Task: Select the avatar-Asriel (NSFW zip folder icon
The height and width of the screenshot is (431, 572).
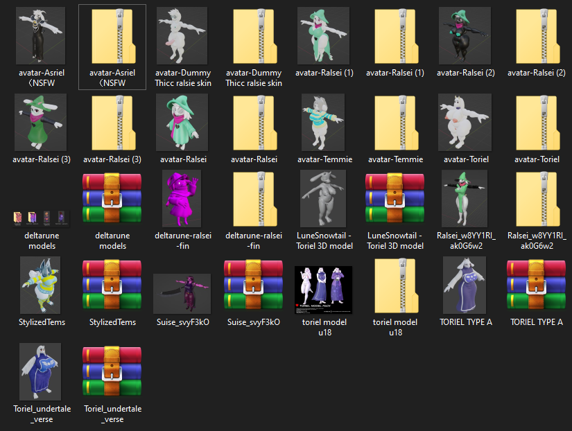Action: point(114,36)
